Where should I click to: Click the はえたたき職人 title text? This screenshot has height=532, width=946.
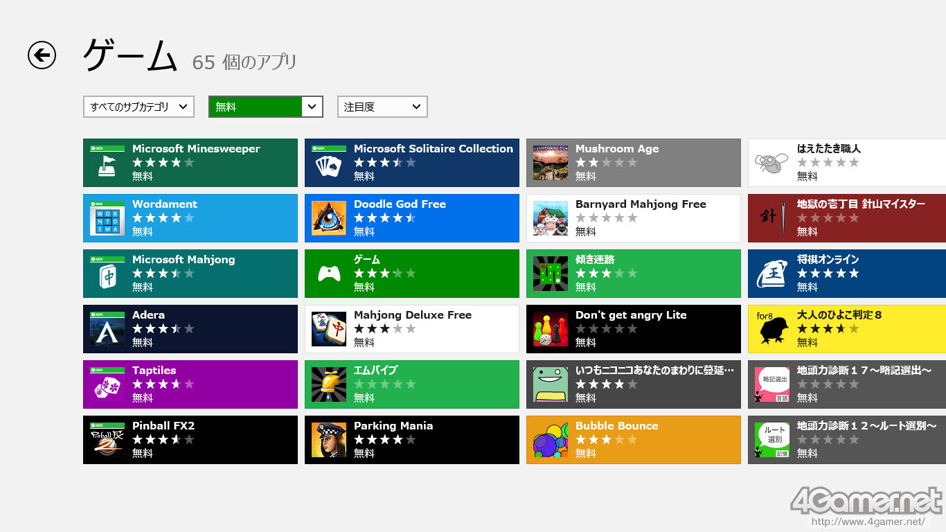click(x=829, y=149)
